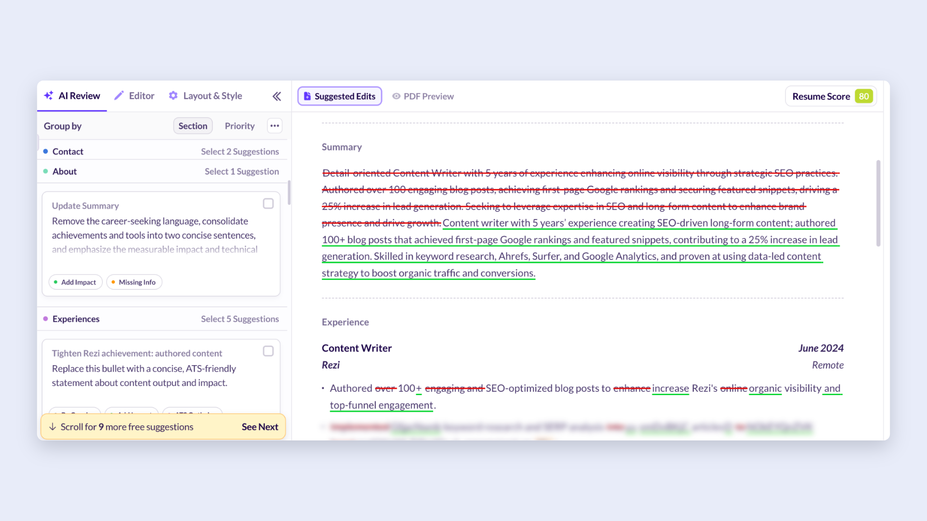Click the Summary section heading

point(341,147)
